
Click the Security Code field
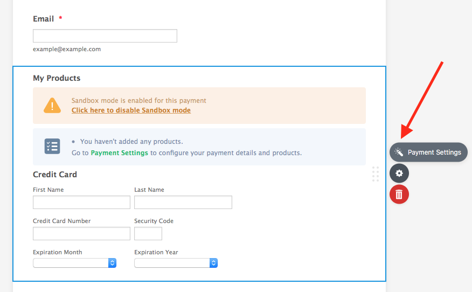(148, 233)
